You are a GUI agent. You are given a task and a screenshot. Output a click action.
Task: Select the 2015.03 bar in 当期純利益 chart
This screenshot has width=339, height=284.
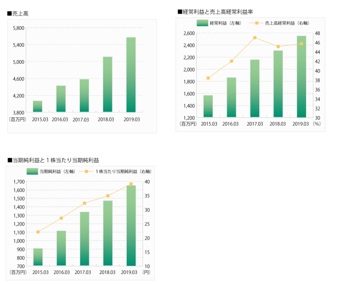[38, 257]
